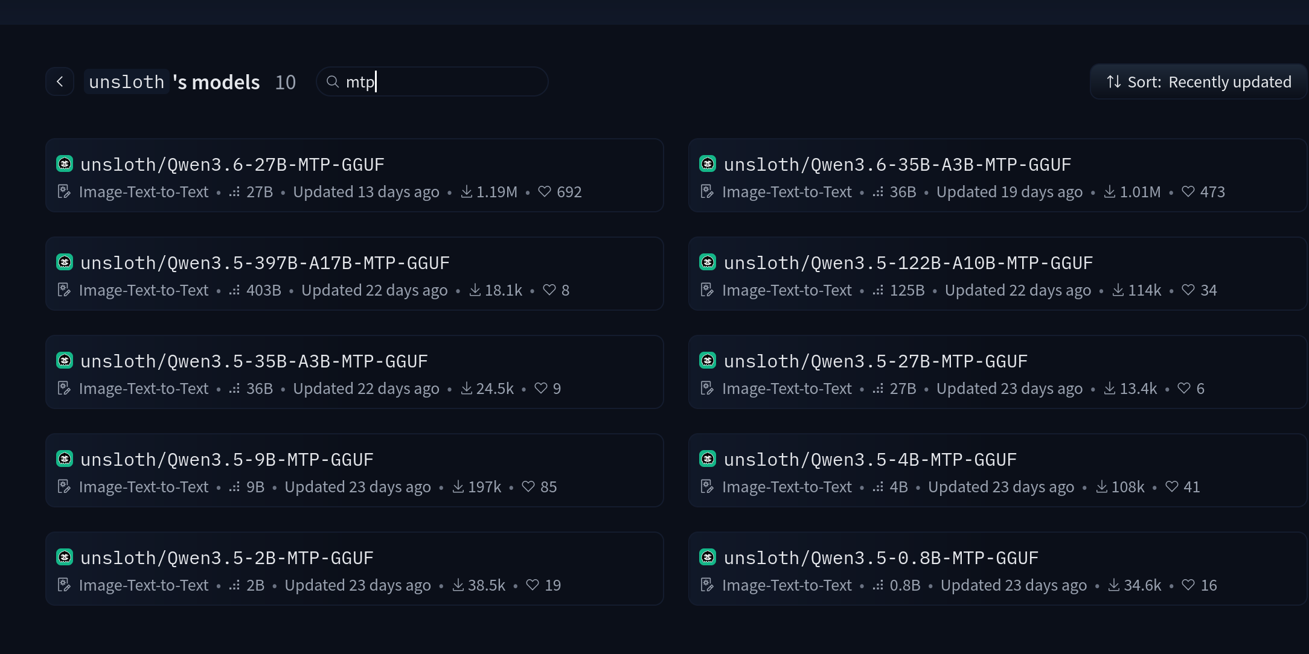This screenshot has height=654, width=1309.
Task: Focus the model search field containing mtp
Action: pos(432,81)
